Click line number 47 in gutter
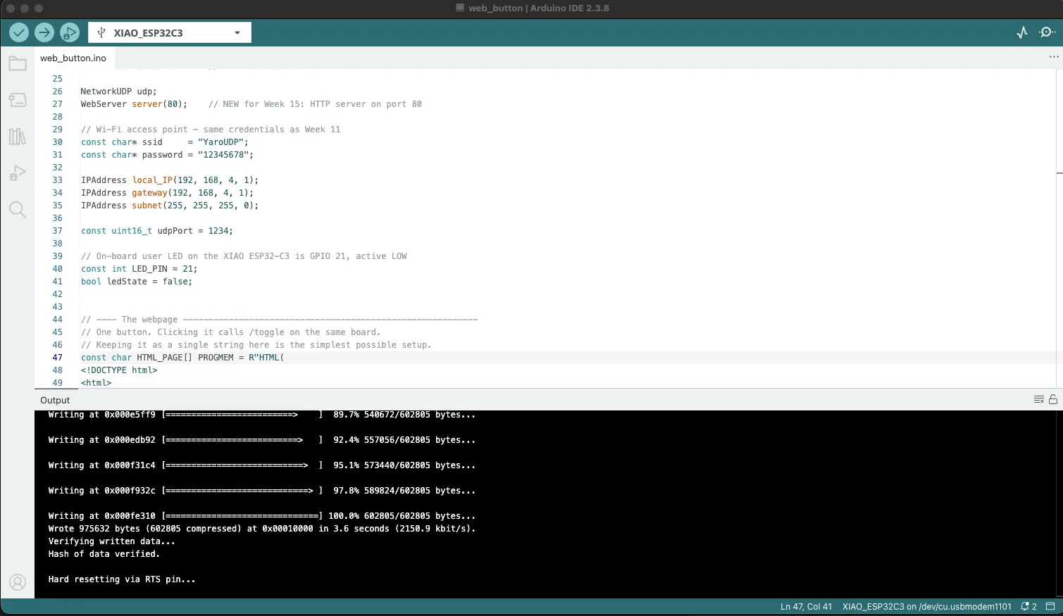Viewport: 1063px width, 616px height. 57,358
